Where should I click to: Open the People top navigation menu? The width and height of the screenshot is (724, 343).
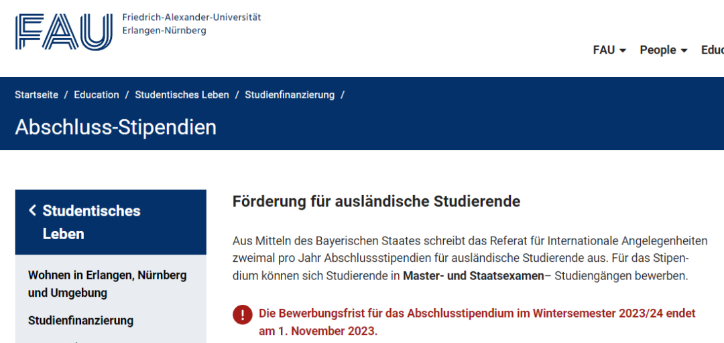pyautogui.click(x=658, y=50)
